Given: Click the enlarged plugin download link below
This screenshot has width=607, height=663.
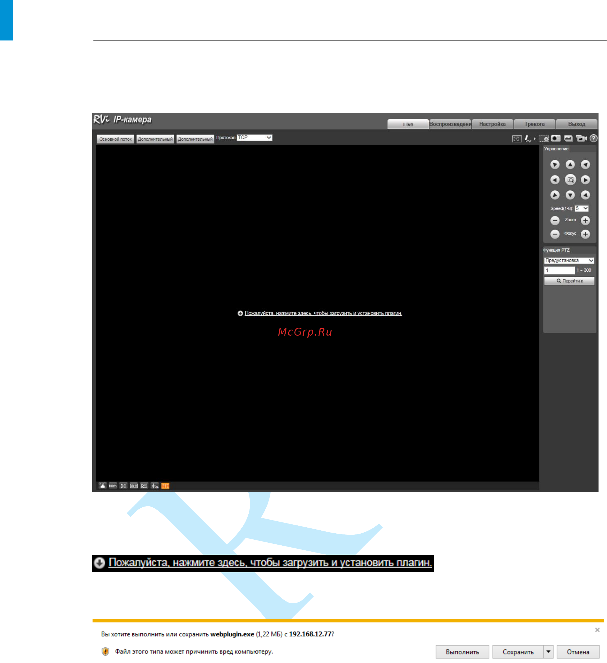Looking at the screenshot, I should (x=270, y=562).
